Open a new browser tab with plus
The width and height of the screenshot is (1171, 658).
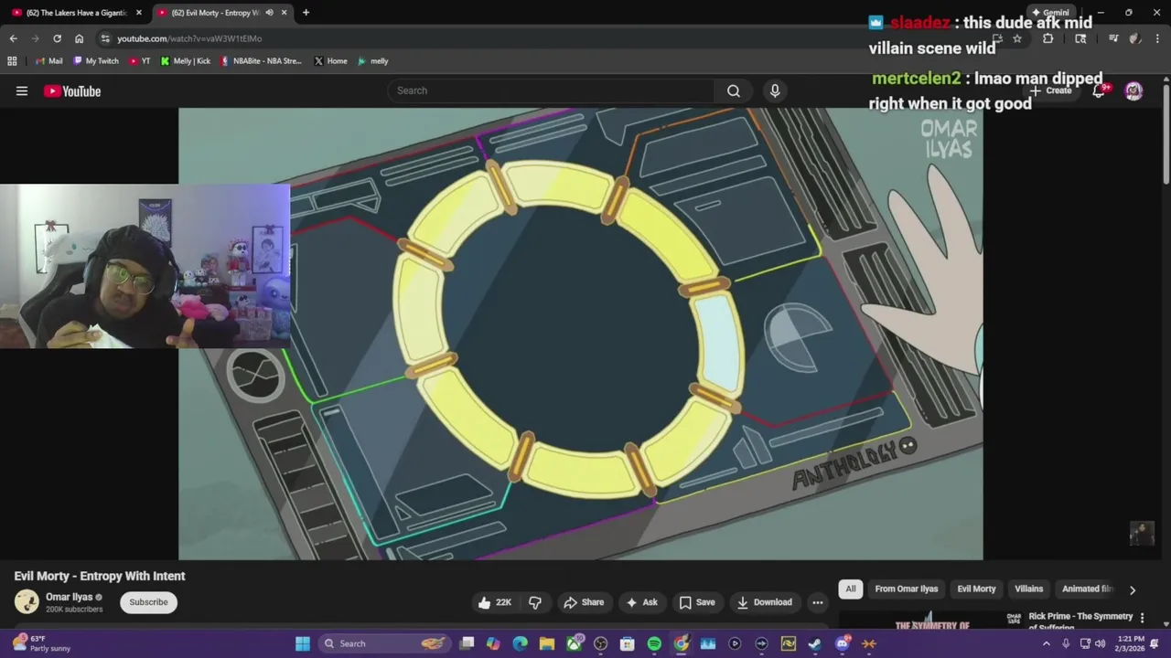(306, 13)
